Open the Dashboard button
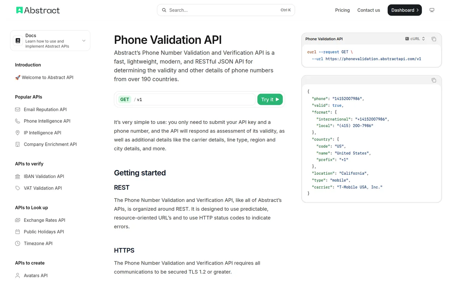This screenshot has height=283, width=452. [405, 10]
